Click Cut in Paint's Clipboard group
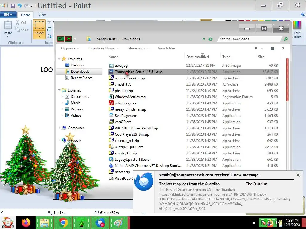 pos(21,23)
